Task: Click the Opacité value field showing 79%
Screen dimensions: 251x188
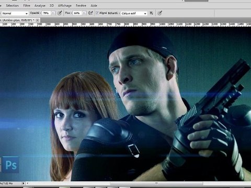Action: pos(46,13)
